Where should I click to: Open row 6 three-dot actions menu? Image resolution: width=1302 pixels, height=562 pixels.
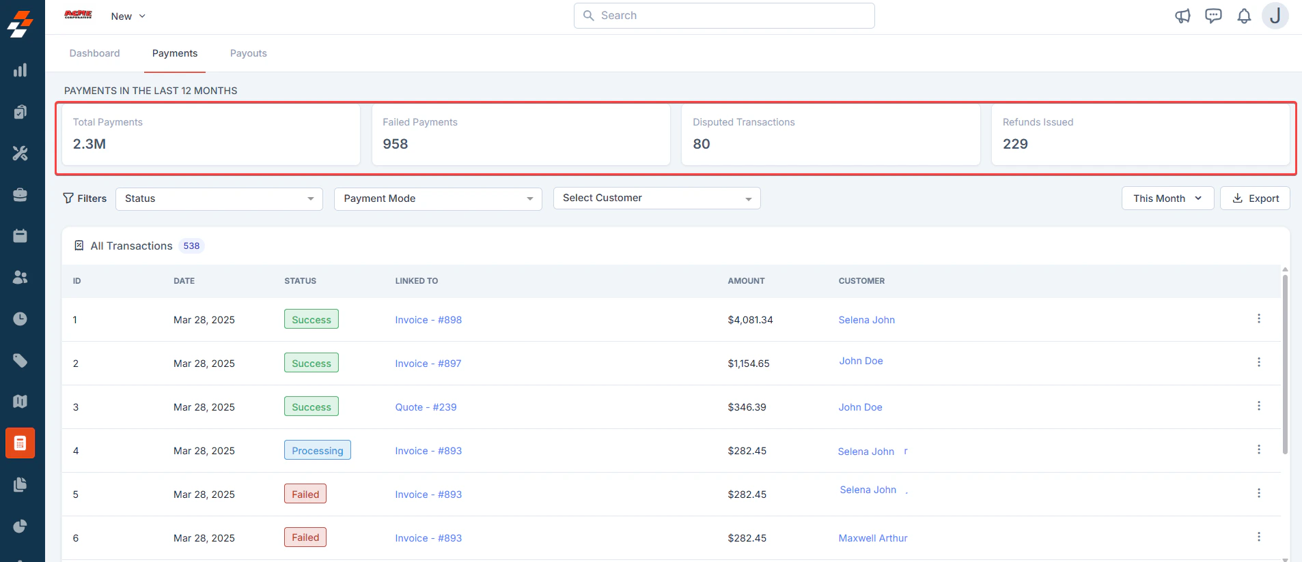(1258, 537)
